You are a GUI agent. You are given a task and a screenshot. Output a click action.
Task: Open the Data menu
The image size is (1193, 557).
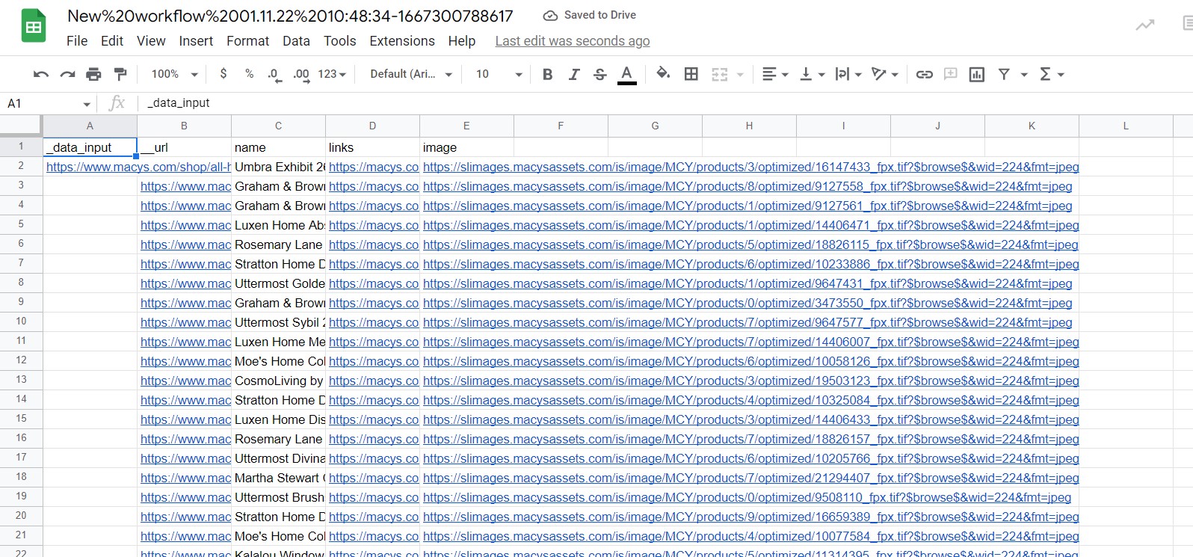click(x=296, y=41)
